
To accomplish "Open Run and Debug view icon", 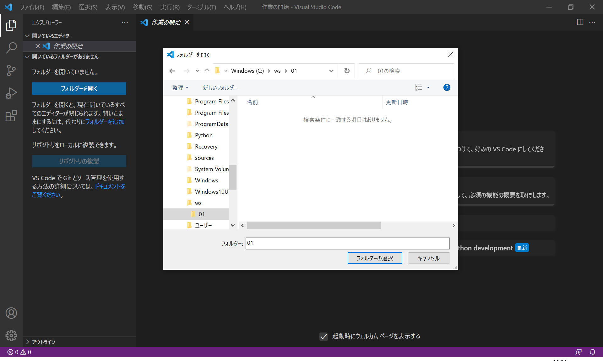I will (11, 93).
